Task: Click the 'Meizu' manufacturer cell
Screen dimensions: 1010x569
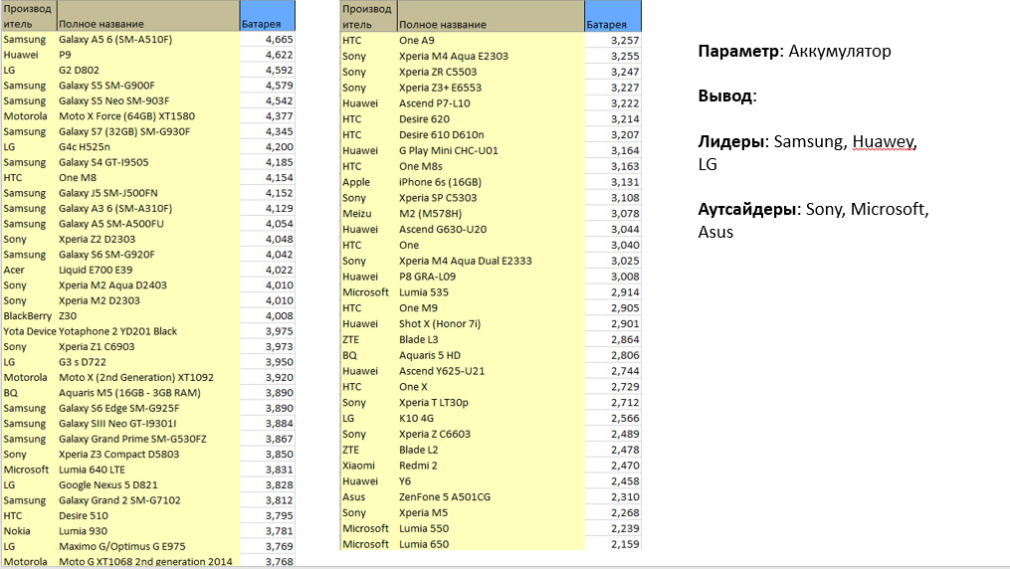Action: pyautogui.click(x=368, y=214)
